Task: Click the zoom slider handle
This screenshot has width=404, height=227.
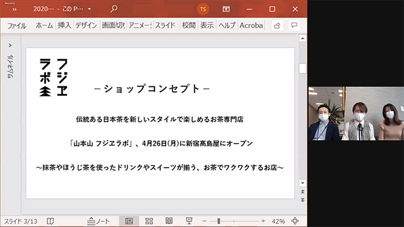Action: 218,221
